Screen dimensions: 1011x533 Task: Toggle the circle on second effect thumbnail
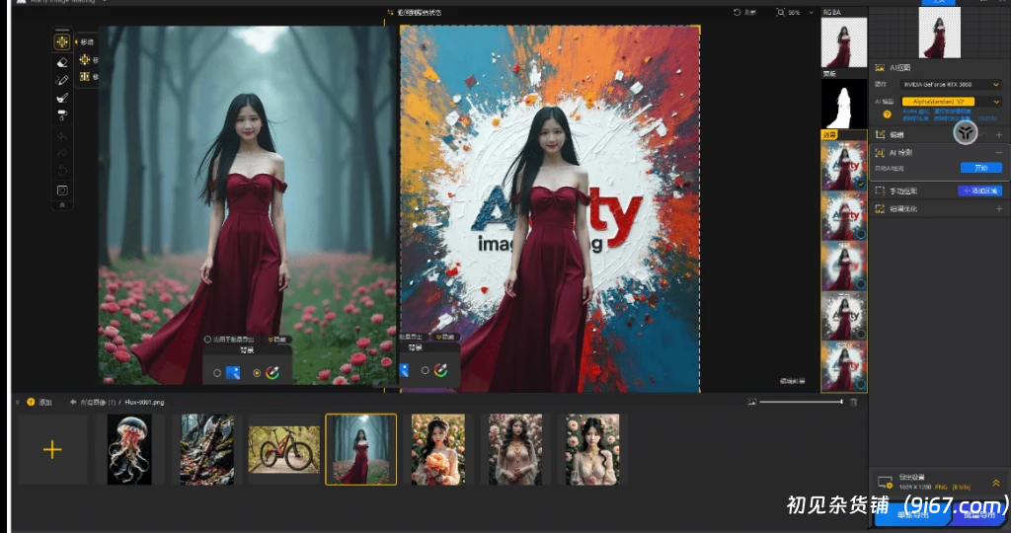861,234
